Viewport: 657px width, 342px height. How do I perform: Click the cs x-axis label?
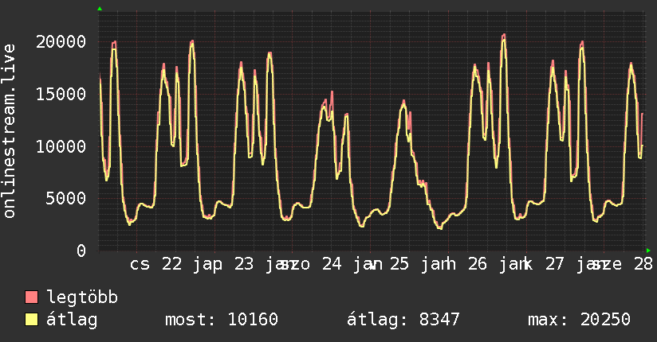tap(140, 264)
